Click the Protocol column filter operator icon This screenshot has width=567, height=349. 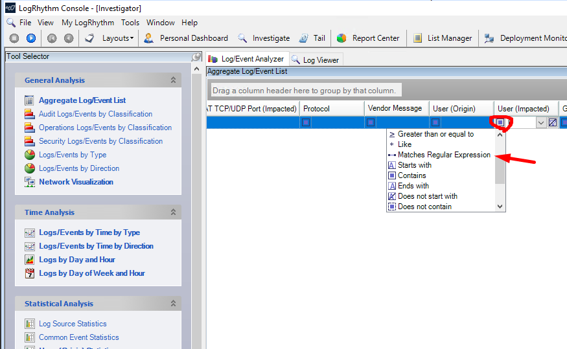(306, 122)
